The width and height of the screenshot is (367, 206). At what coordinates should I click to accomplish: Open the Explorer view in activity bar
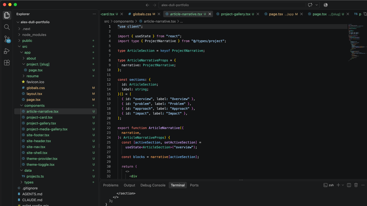(7, 15)
